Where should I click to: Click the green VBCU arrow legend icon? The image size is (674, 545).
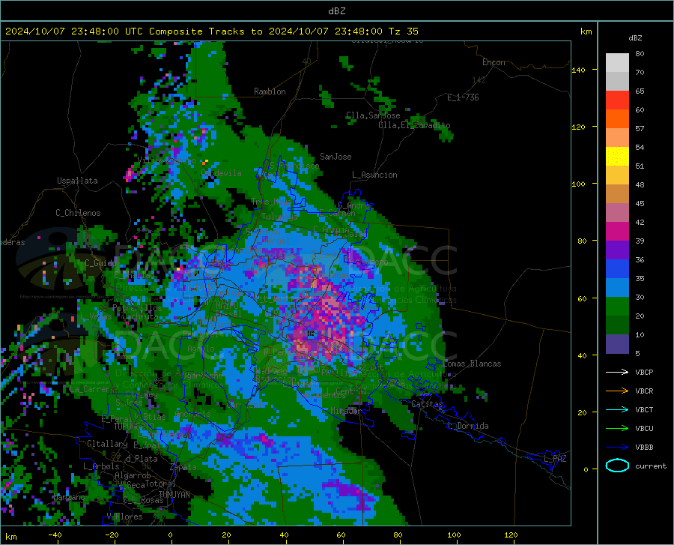617,428
